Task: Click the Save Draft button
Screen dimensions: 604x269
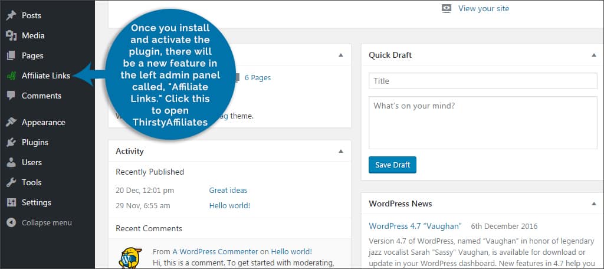Action: pyautogui.click(x=392, y=165)
